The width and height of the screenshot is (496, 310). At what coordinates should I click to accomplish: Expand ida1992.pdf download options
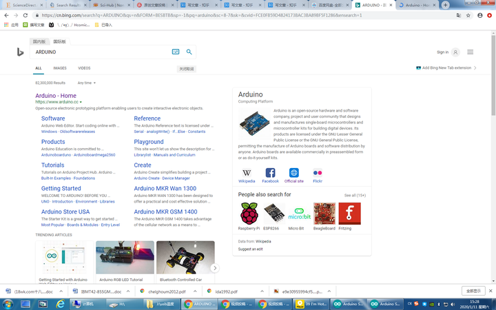[x=262, y=291]
